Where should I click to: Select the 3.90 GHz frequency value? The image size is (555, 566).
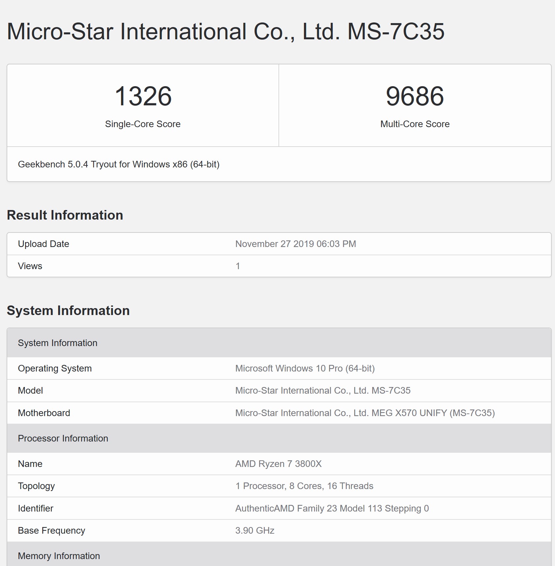pyautogui.click(x=255, y=531)
